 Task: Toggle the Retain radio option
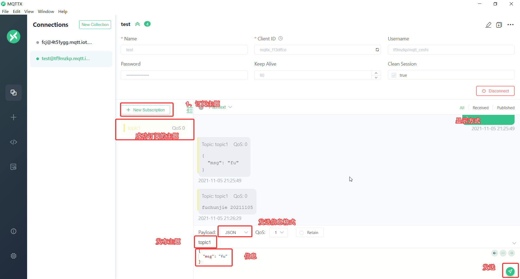(x=302, y=233)
